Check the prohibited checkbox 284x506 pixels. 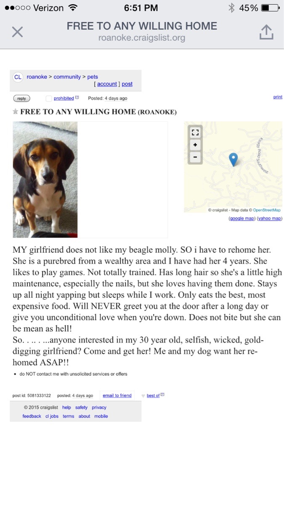pyautogui.click(x=48, y=98)
